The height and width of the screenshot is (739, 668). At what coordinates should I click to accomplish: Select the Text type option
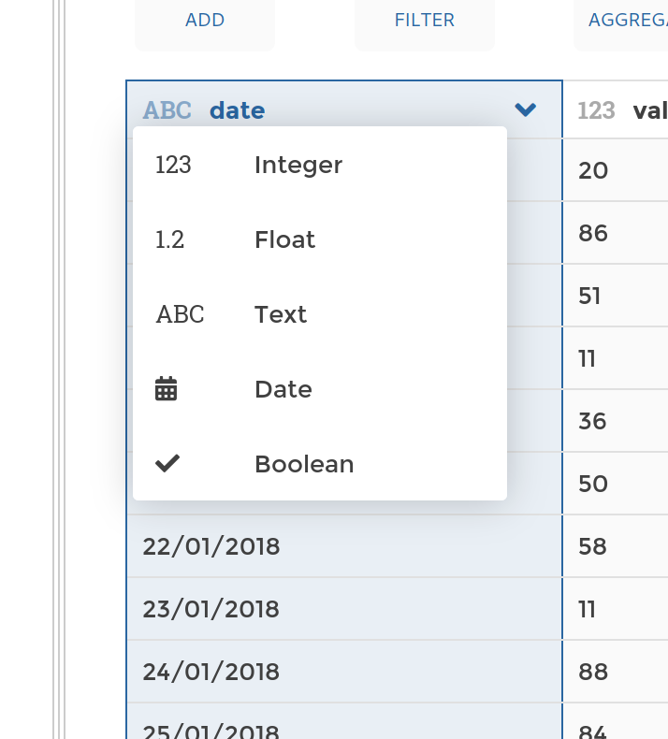320,314
